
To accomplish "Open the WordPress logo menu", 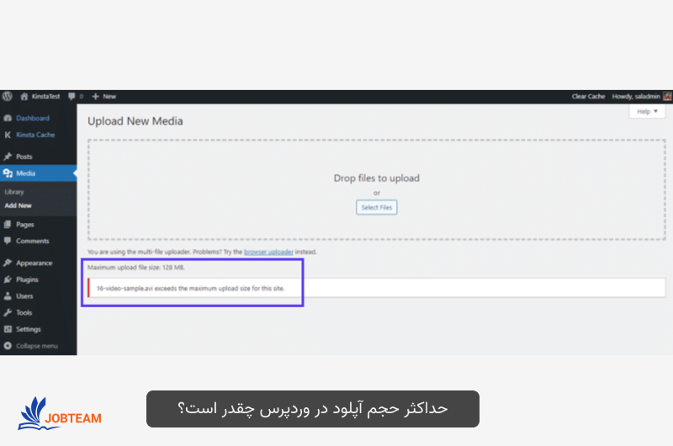I will pyautogui.click(x=7, y=96).
